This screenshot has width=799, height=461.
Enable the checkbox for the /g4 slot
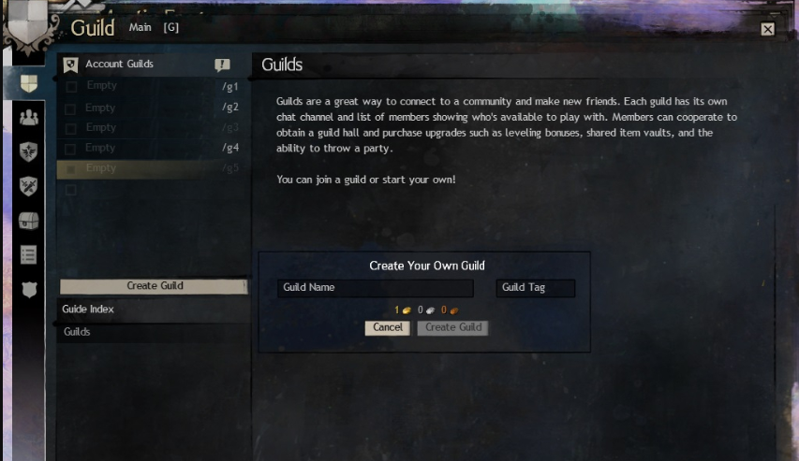(x=70, y=149)
